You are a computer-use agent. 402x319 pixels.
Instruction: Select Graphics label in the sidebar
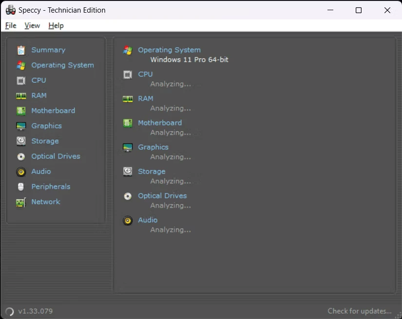pyautogui.click(x=46, y=126)
